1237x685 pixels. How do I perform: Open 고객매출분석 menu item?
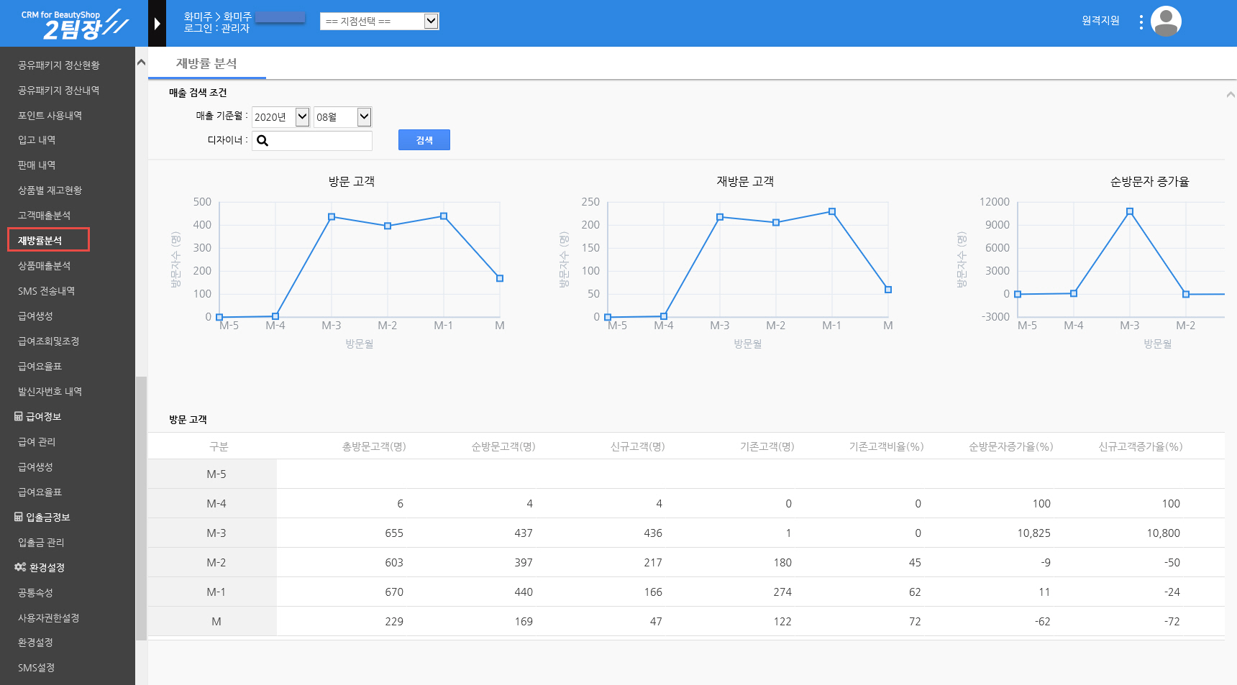click(x=44, y=216)
